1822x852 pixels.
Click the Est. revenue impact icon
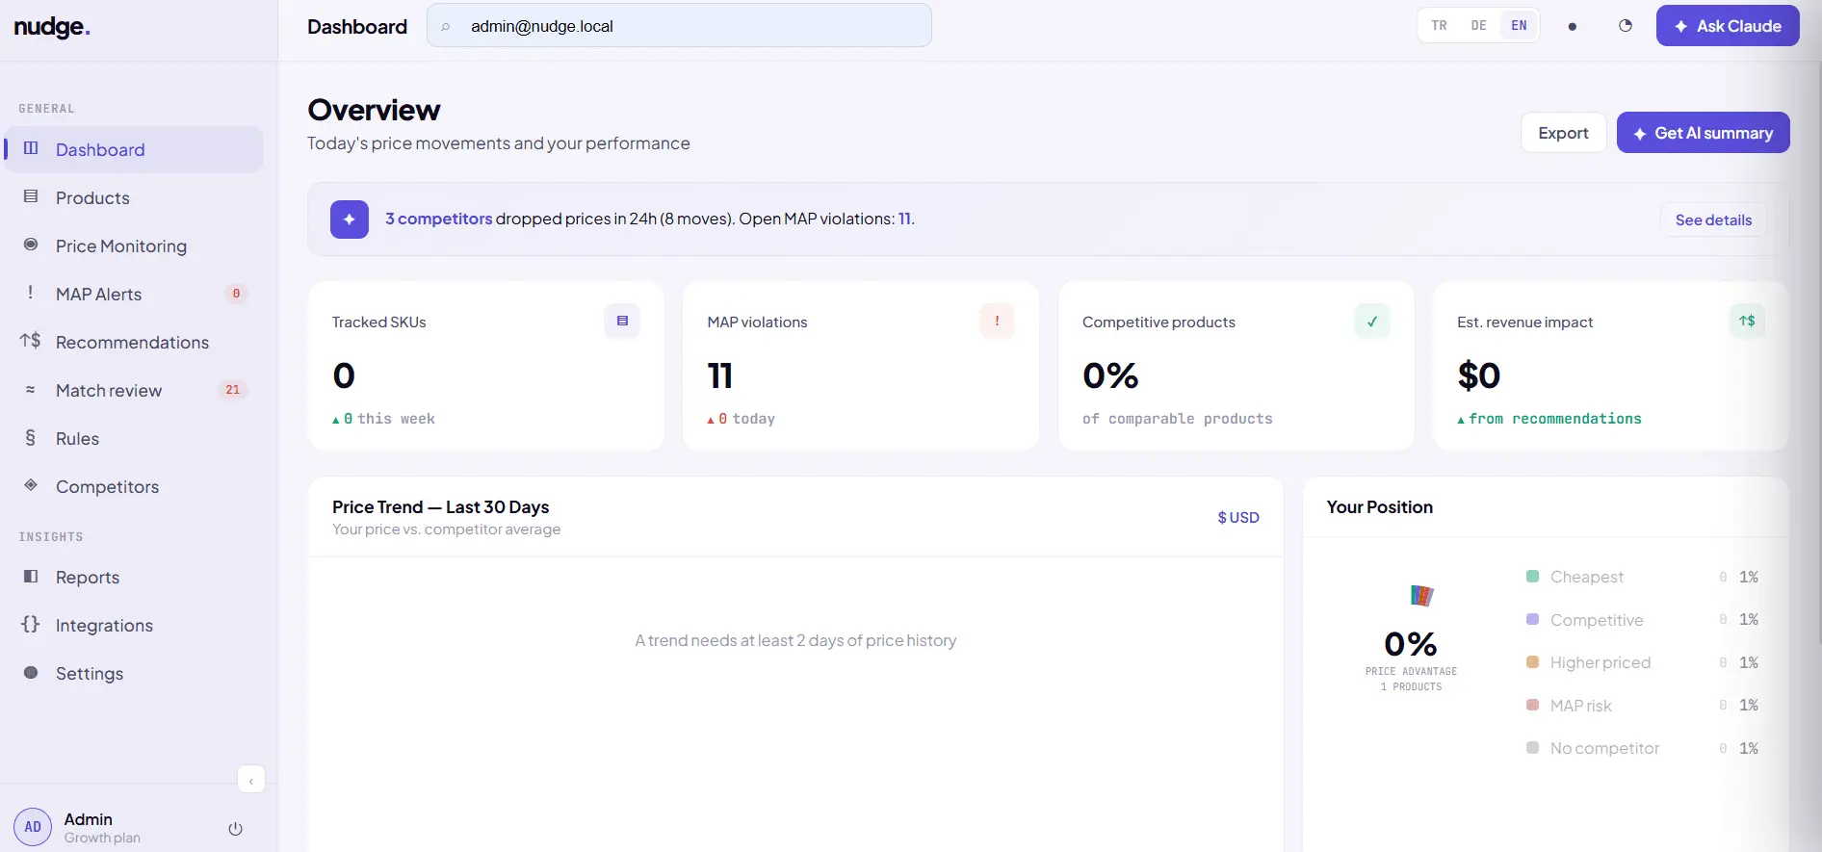1747,321
